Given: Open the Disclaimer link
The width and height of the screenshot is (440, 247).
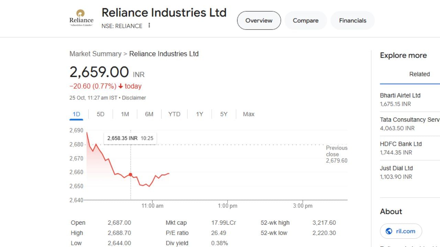Looking at the screenshot, I should [x=134, y=98].
